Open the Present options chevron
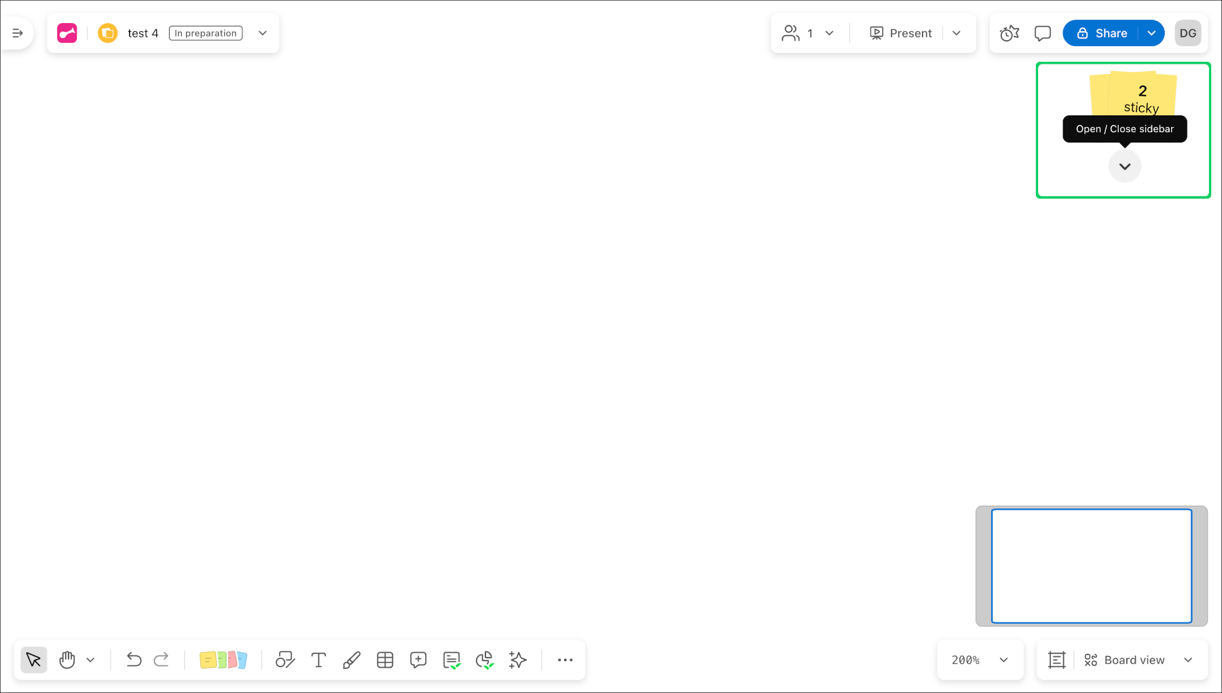The image size is (1222, 693). 957,33
